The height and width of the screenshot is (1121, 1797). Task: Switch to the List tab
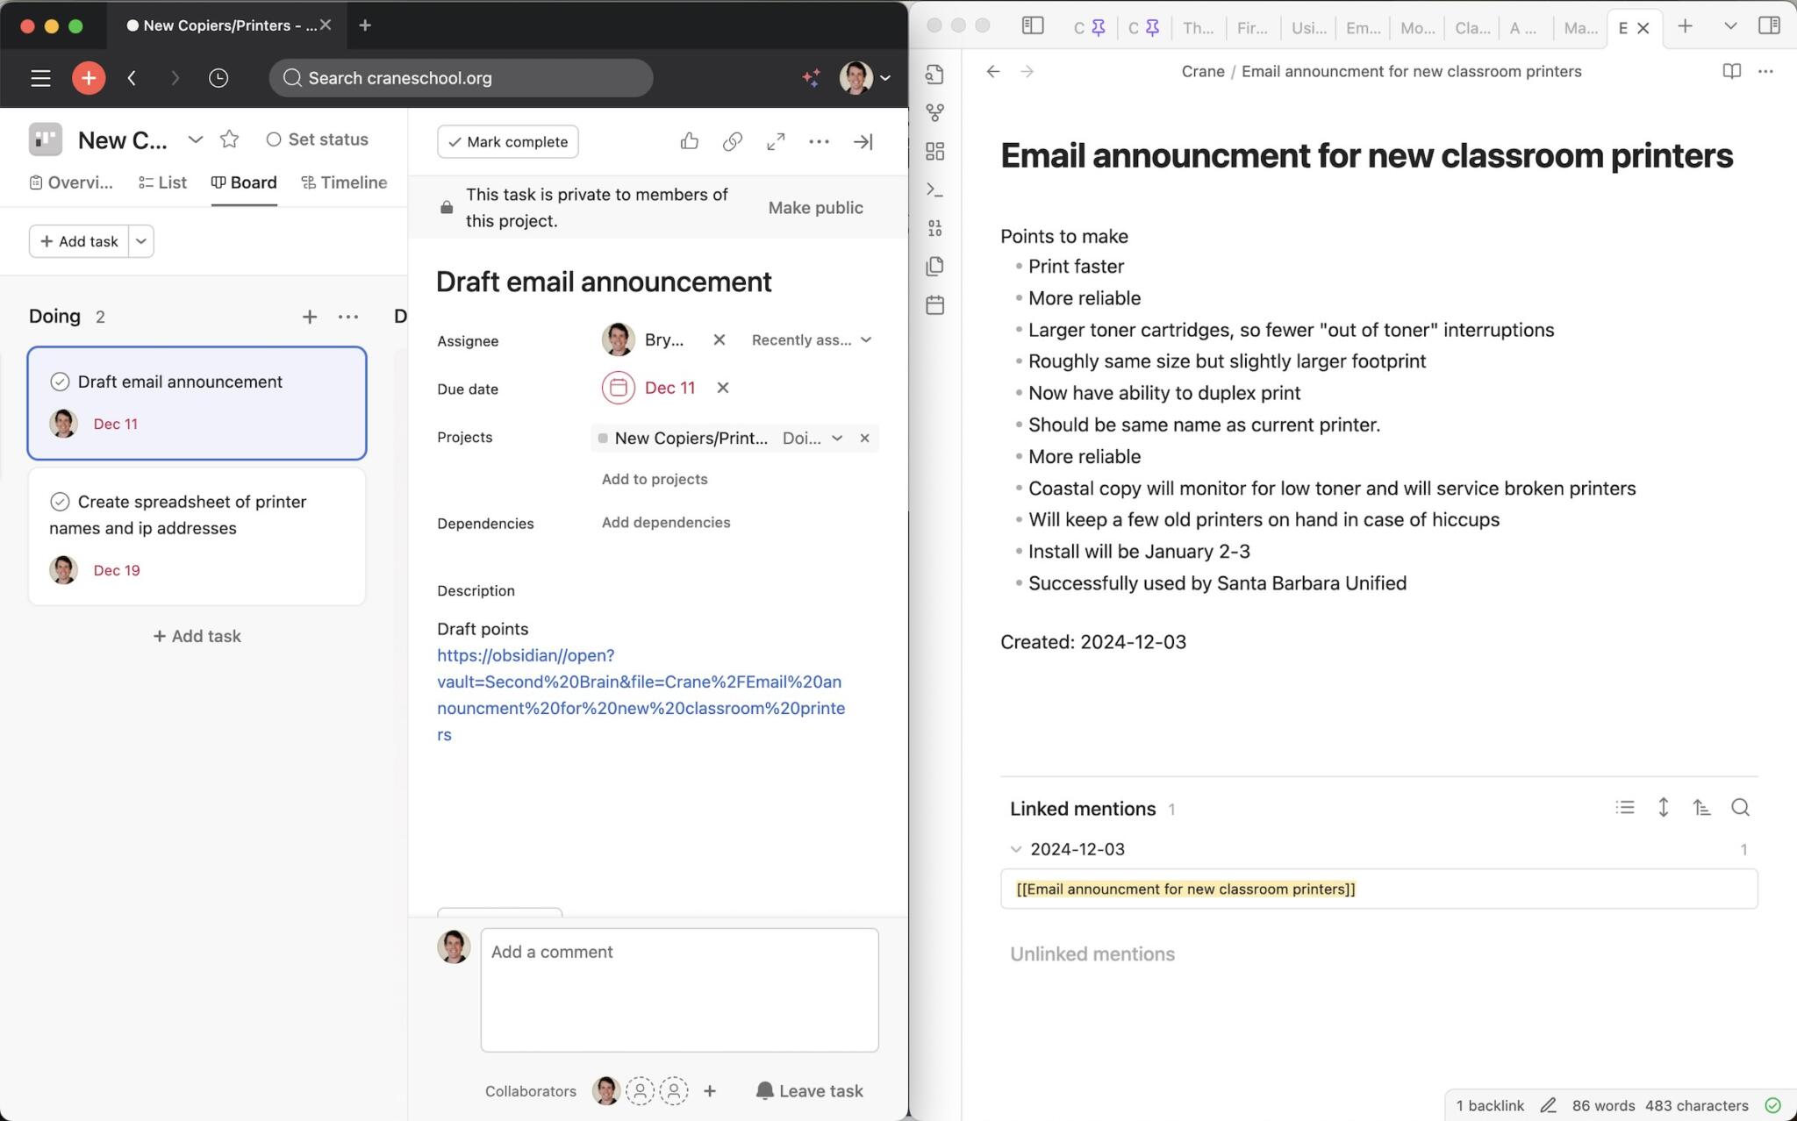click(x=162, y=182)
